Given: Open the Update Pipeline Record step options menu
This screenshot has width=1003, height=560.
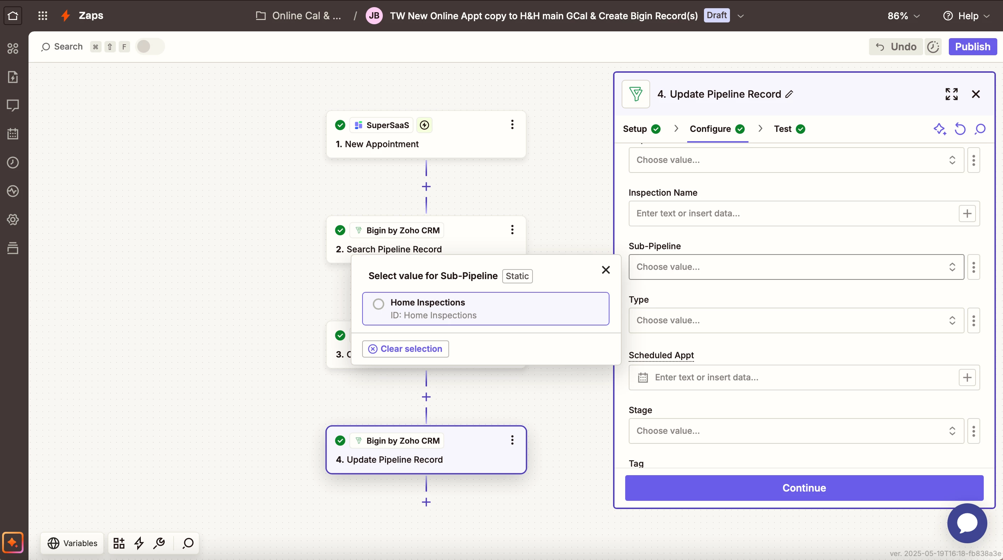Looking at the screenshot, I should [x=512, y=440].
